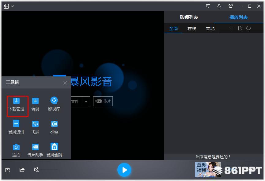Toggle the mute speaker icon

(36, 170)
